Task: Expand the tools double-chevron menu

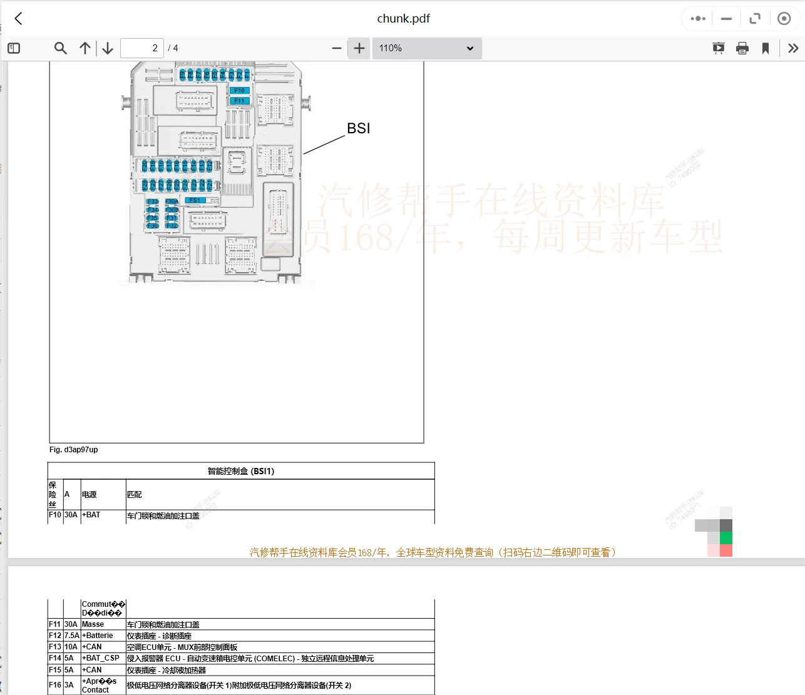Action: click(793, 48)
